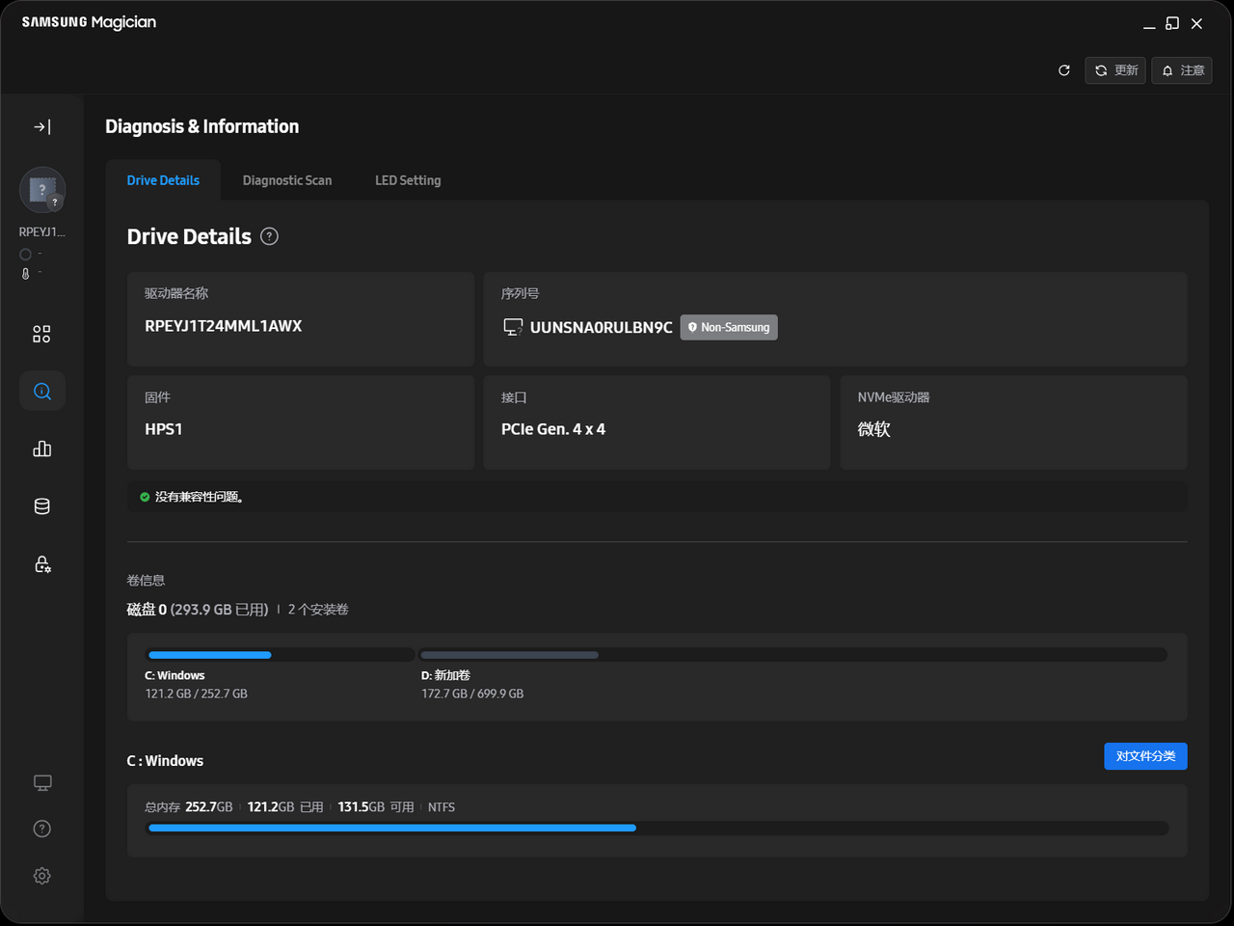Open the performance bar chart icon

(x=42, y=449)
